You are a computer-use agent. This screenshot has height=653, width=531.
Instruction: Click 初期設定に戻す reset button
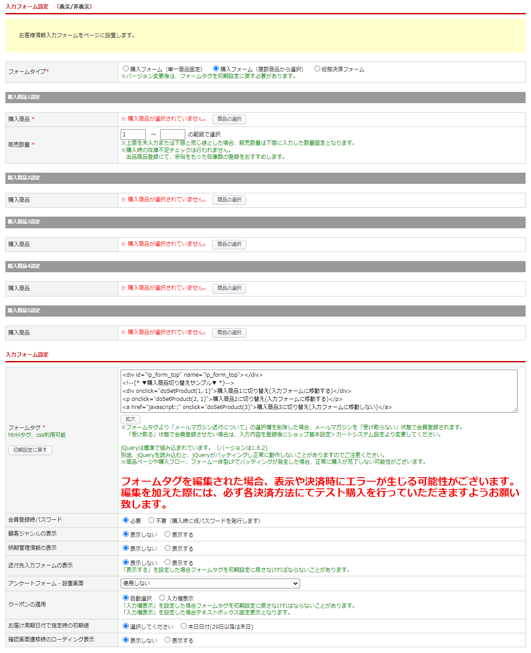pyautogui.click(x=30, y=450)
